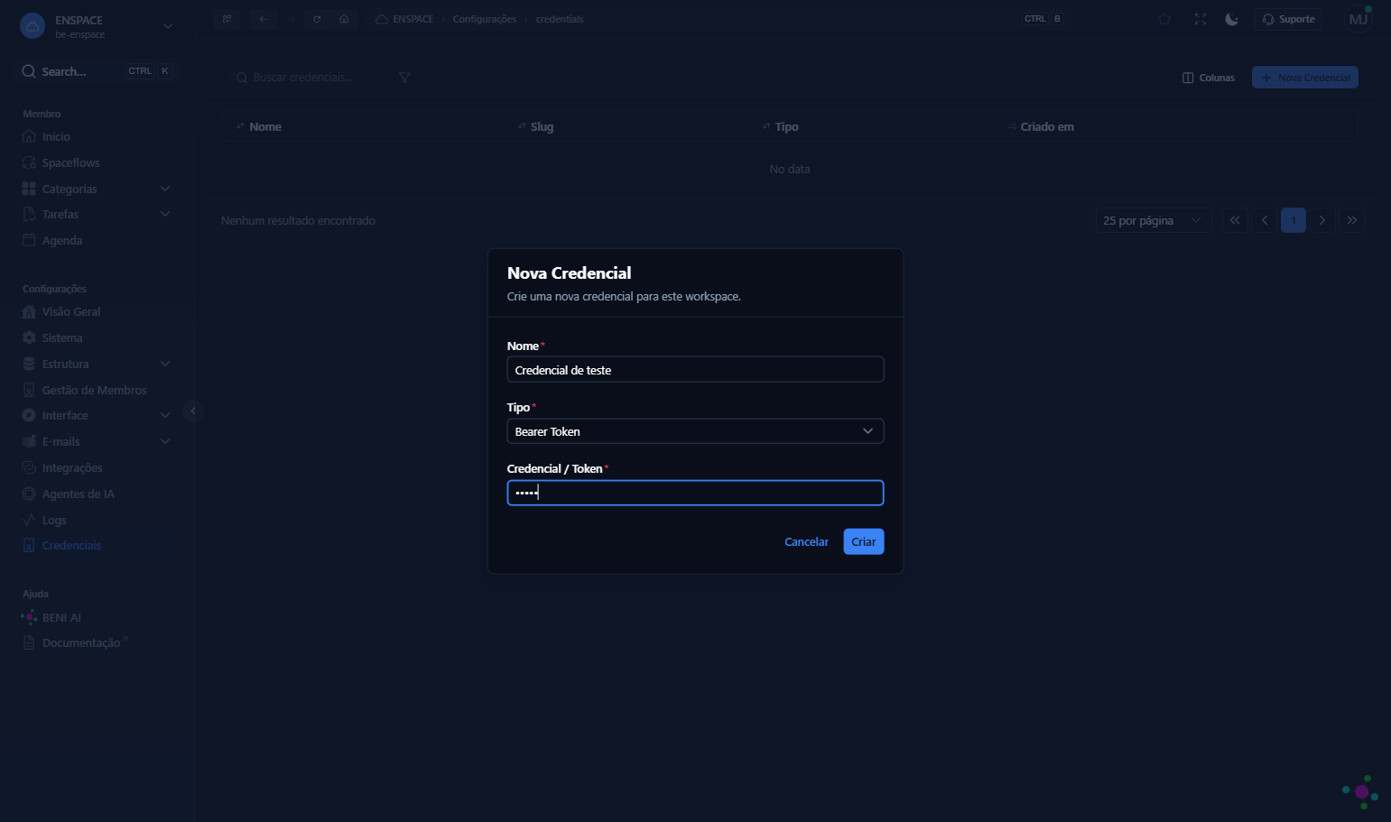Screen dimensions: 1391x822
Task: Focus the Credencial / Token field
Action: click(695, 493)
